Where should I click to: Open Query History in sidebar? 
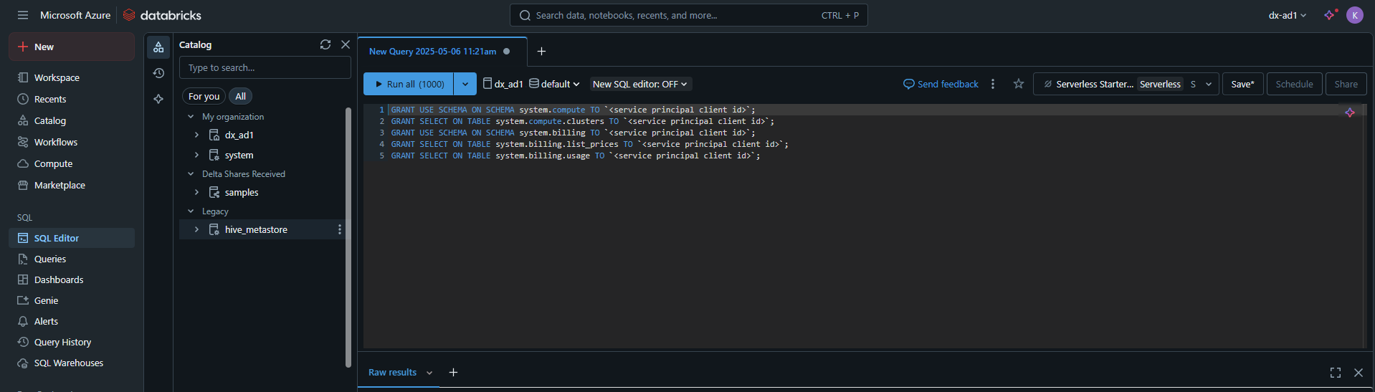pos(62,342)
